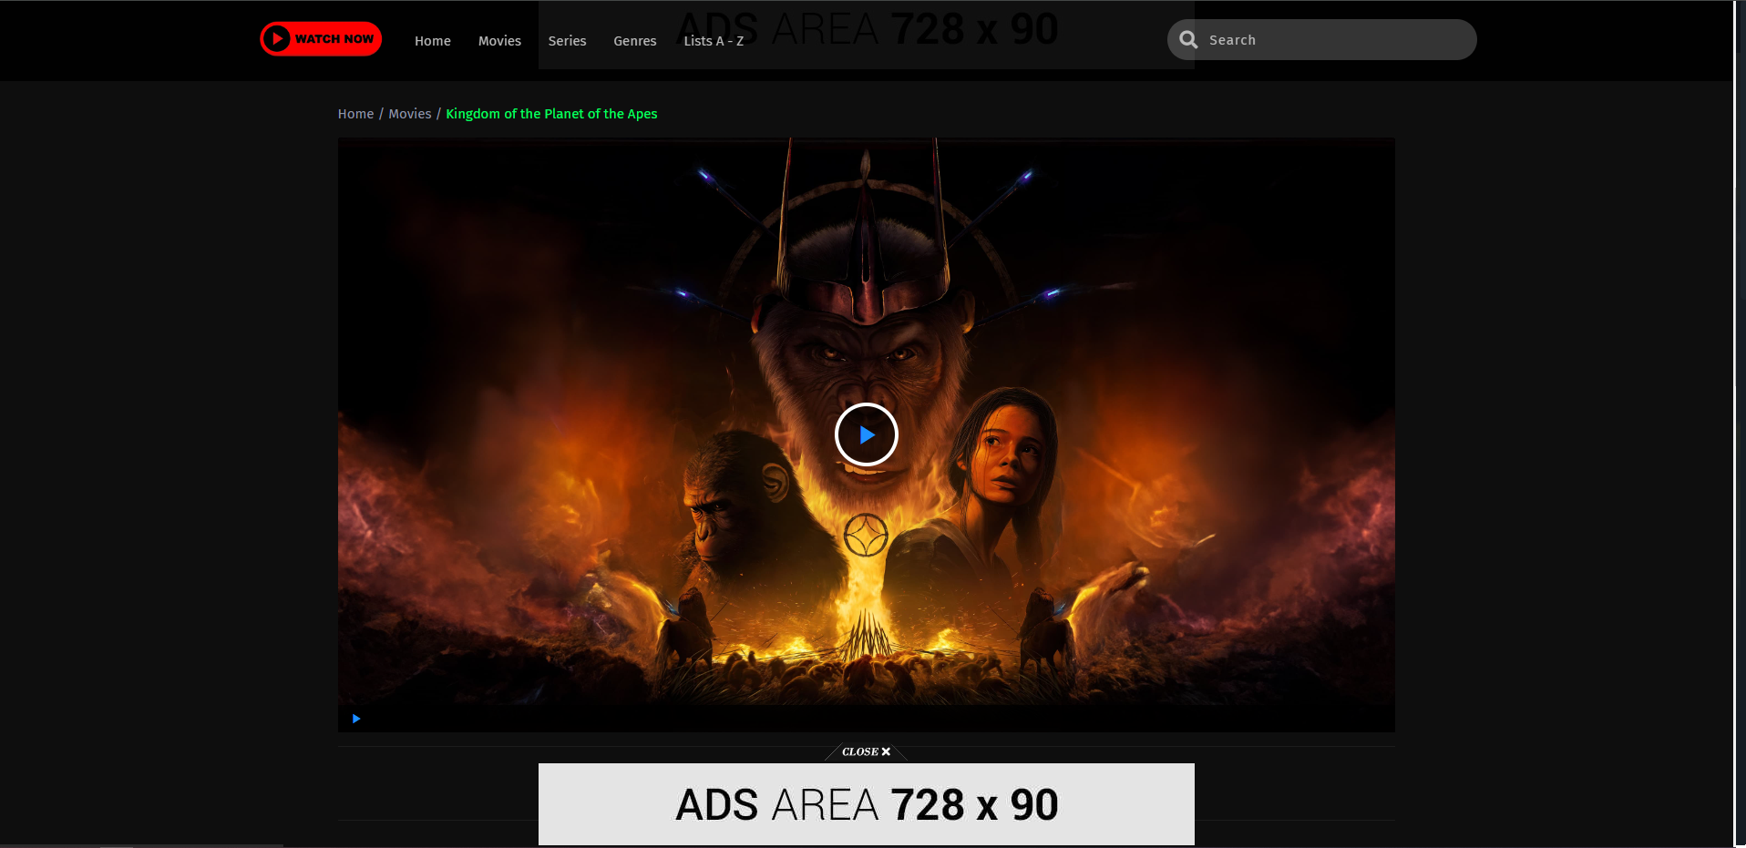This screenshot has width=1746, height=848.
Task: Open the Movies menu item
Action: tap(499, 41)
